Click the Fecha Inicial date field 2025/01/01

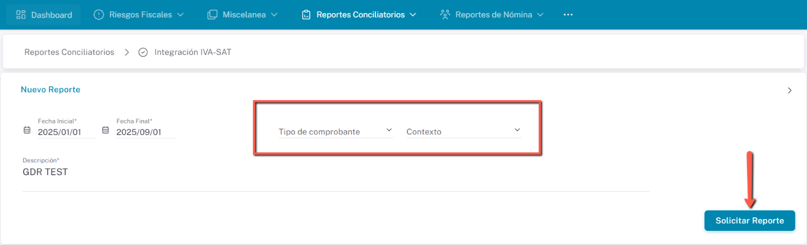click(66, 132)
